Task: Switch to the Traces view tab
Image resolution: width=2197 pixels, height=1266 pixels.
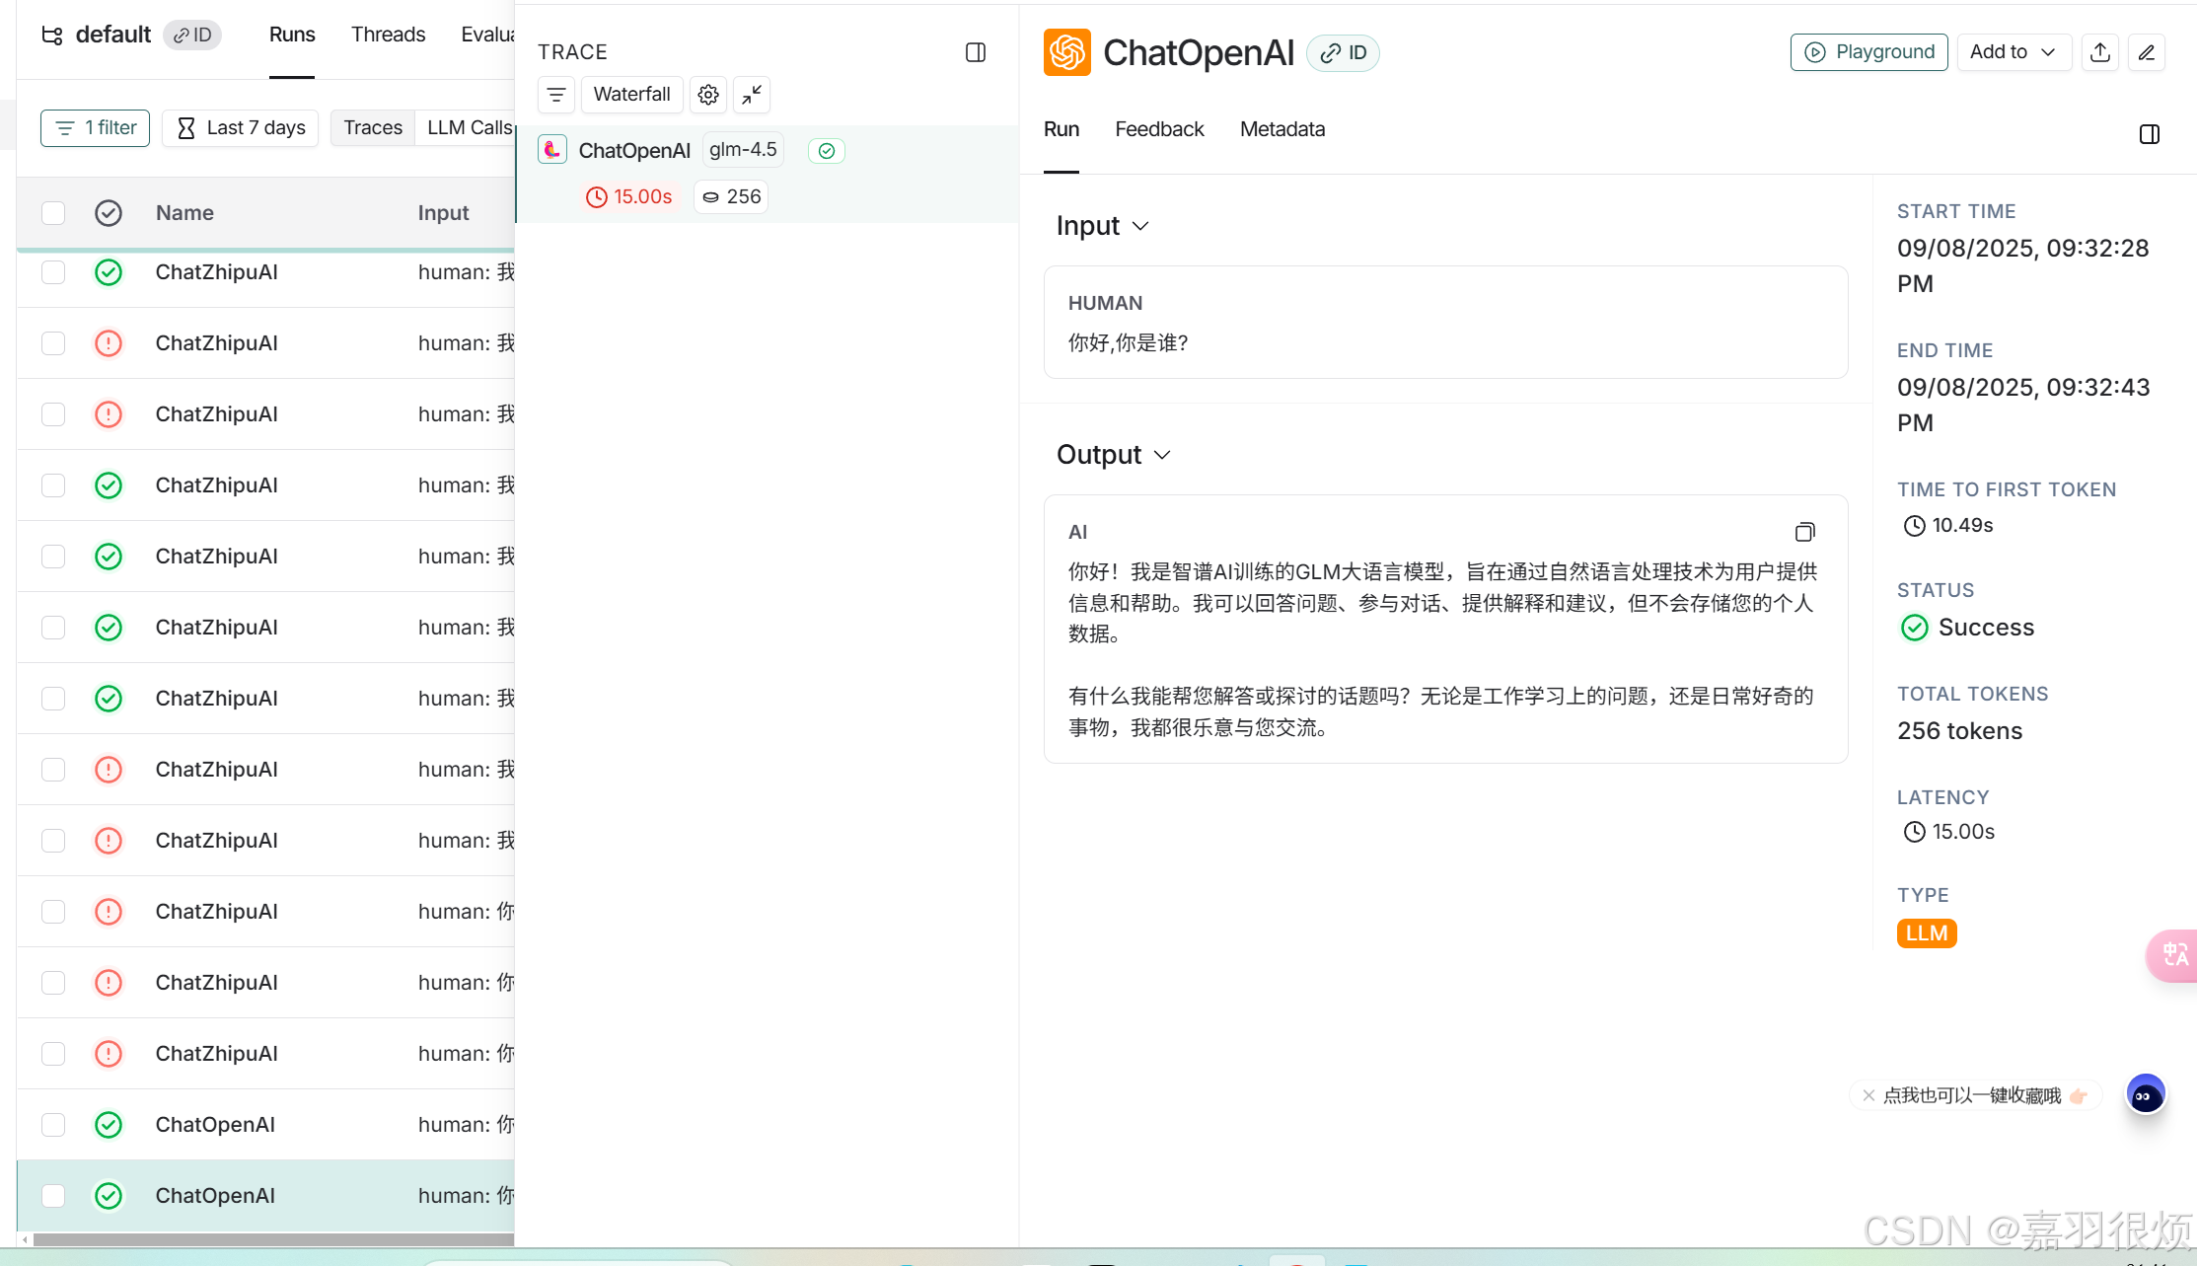Action: click(x=373, y=128)
